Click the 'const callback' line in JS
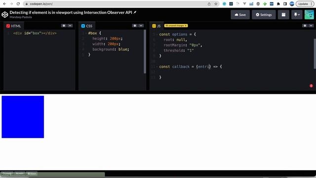 coord(191,67)
